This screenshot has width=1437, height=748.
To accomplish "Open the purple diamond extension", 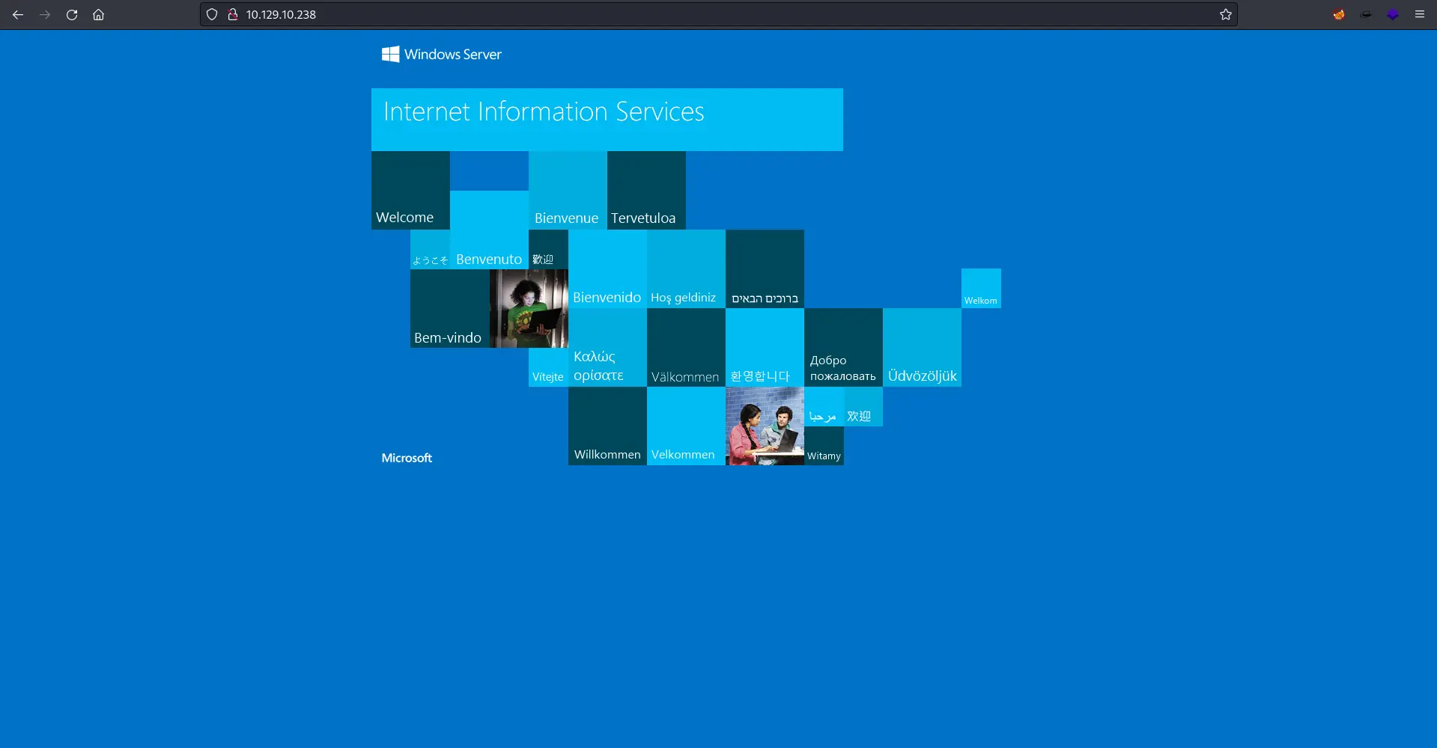I will click(x=1393, y=14).
